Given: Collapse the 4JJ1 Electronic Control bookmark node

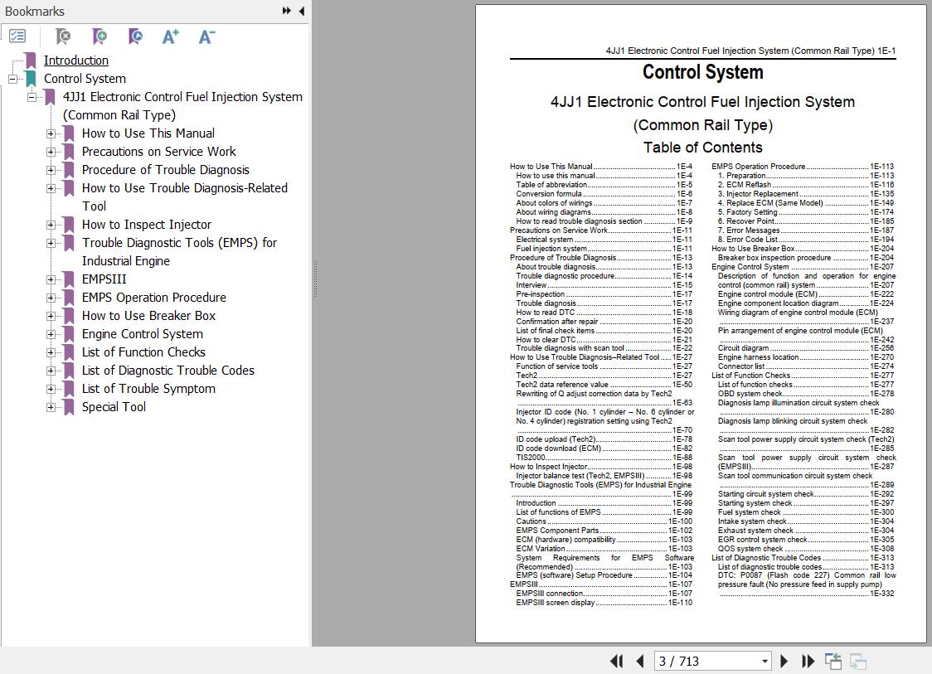Looking at the screenshot, I should tap(32, 97).
